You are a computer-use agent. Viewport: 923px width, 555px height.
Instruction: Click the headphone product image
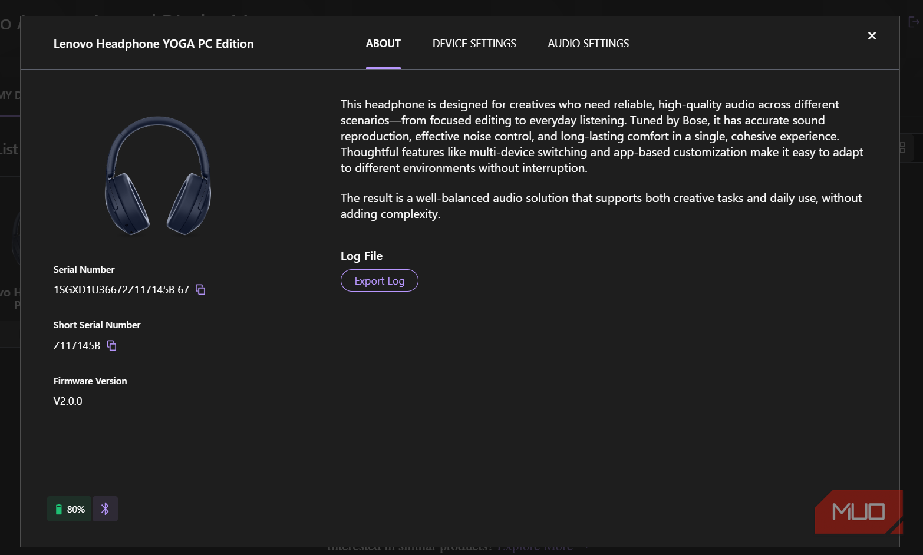point(158,176)
